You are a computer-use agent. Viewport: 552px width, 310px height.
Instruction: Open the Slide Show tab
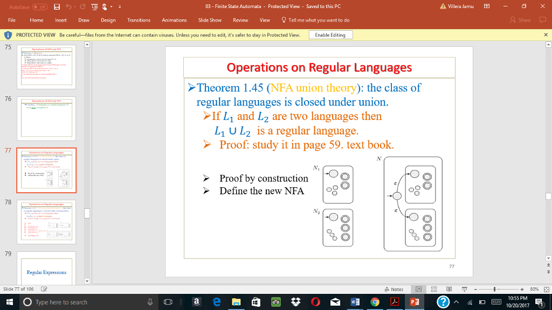pyautogui.click(x=210, y=20)
